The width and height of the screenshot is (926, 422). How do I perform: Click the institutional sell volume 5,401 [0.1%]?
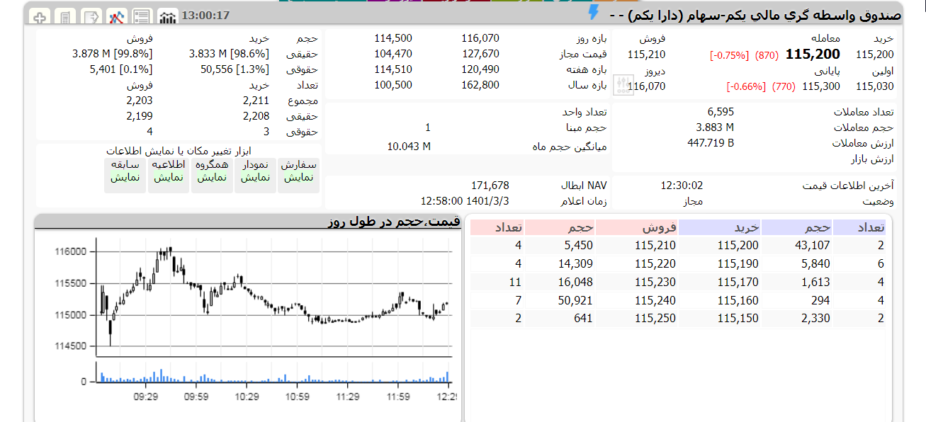(121, 69)
